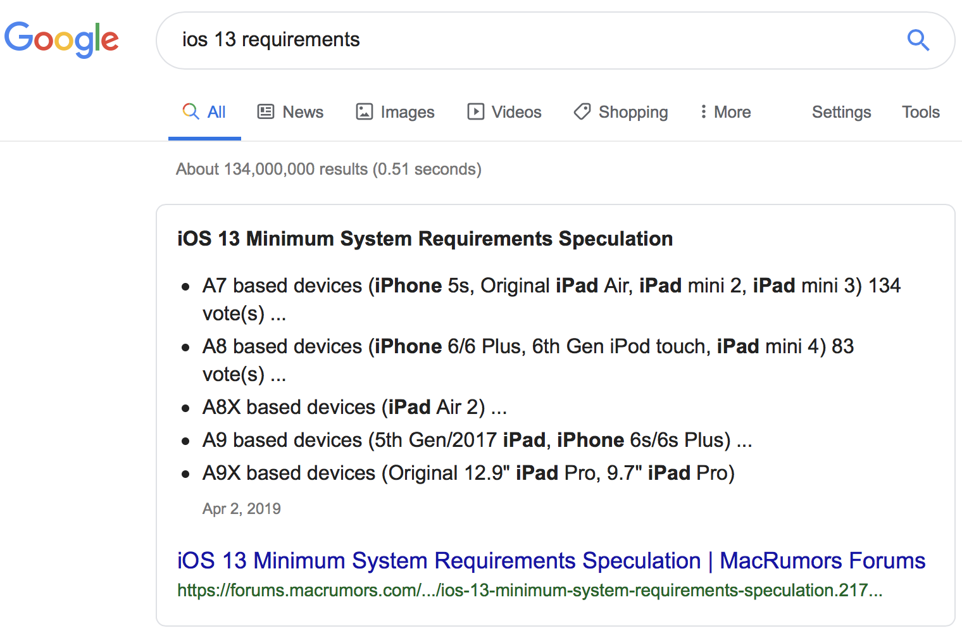Click the 'A7 based devices' bullet
The image size is (962, 633).
551,299
